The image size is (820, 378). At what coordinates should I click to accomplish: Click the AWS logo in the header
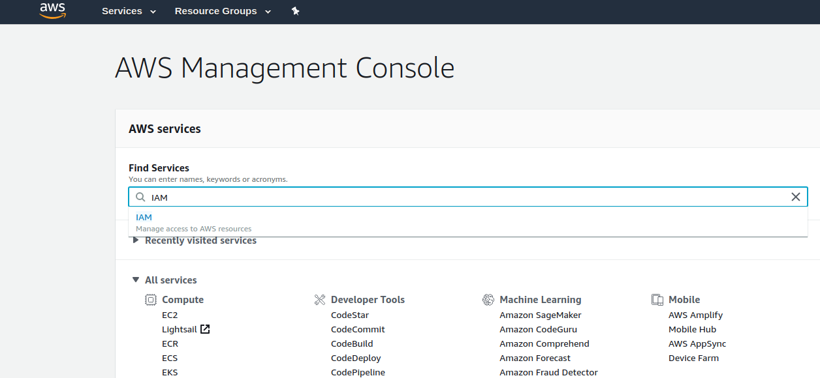[52, 10]
